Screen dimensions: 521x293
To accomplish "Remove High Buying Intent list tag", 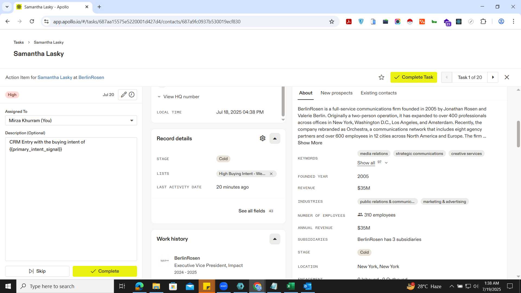I will pyautogui.click(x=271, y=174).
